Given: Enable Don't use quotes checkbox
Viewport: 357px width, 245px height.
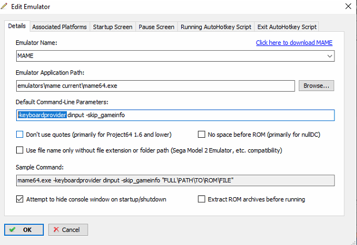Looking at the screenshot, I should point(20,134).
